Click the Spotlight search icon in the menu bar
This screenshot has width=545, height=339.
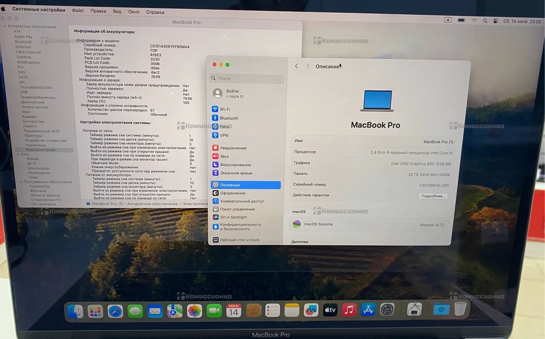[485, 20]
